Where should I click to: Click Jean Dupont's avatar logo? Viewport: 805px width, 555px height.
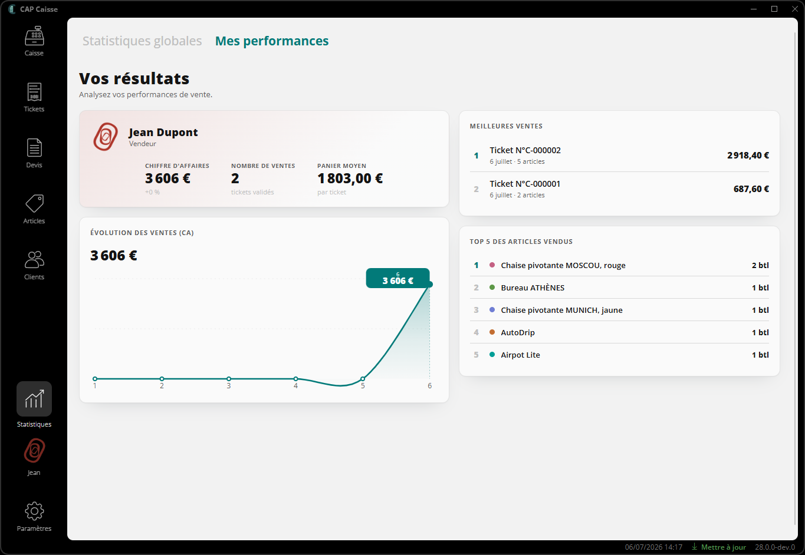pyautogui.click(x=106, y=137)
